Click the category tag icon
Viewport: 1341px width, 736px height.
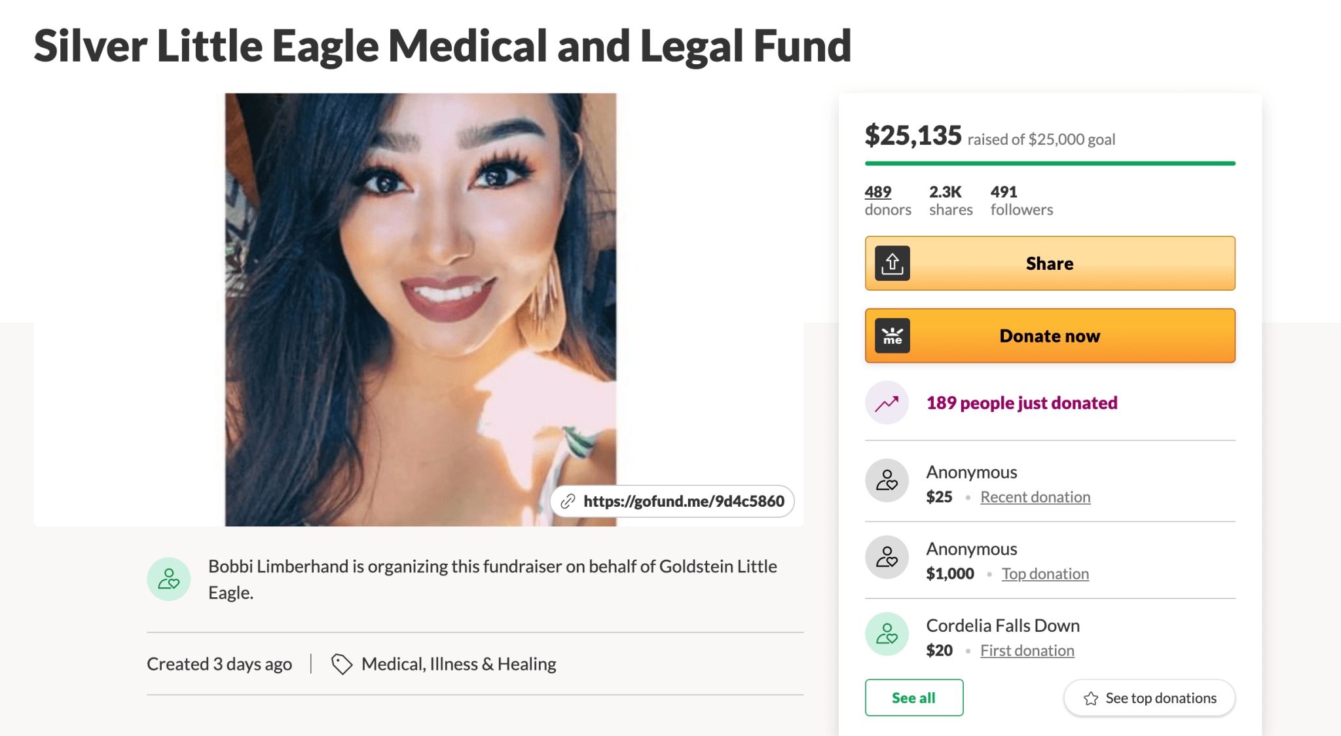click(341, 664)
